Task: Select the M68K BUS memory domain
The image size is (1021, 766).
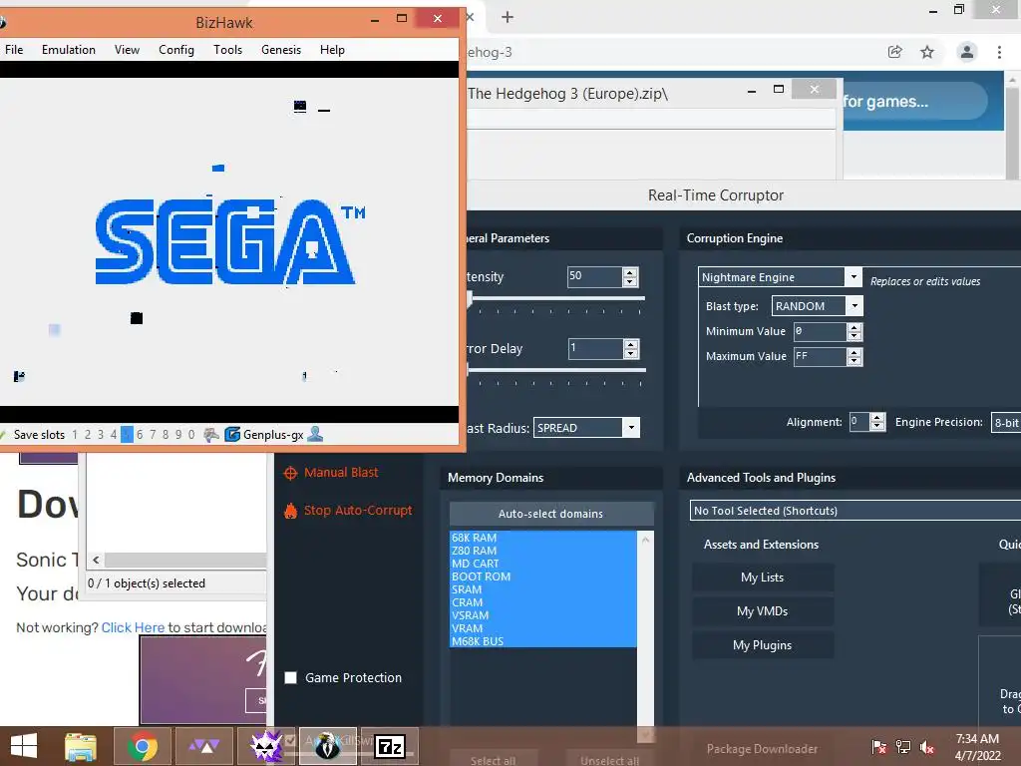Action: tap(543, 641)
